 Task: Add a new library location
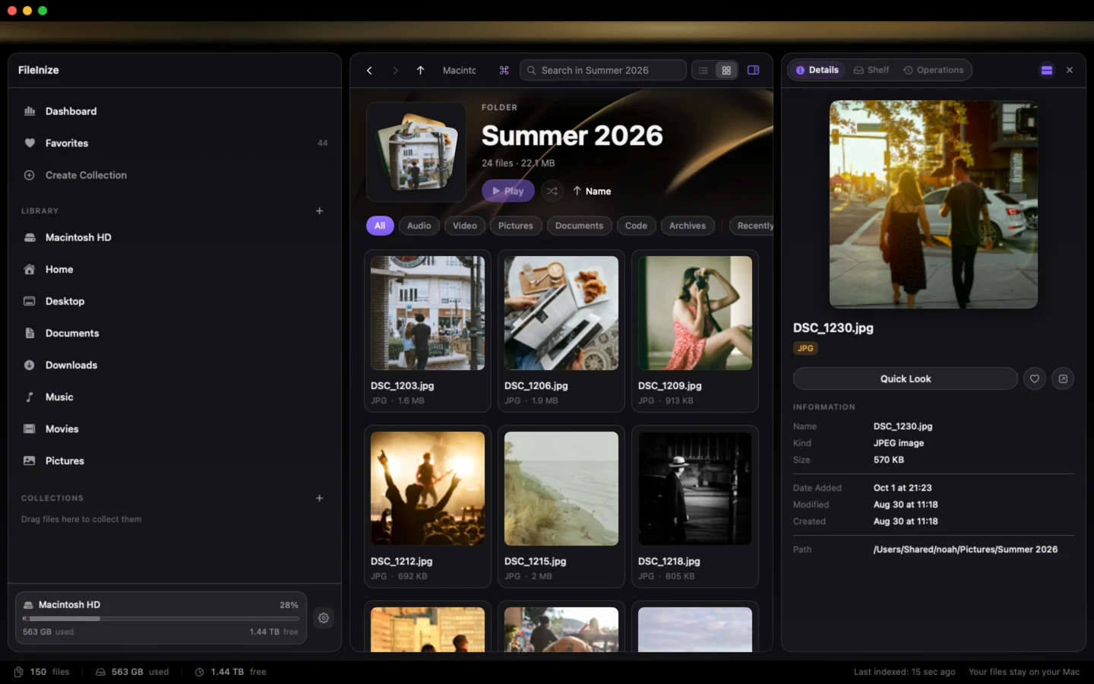(x=319, y=211)
